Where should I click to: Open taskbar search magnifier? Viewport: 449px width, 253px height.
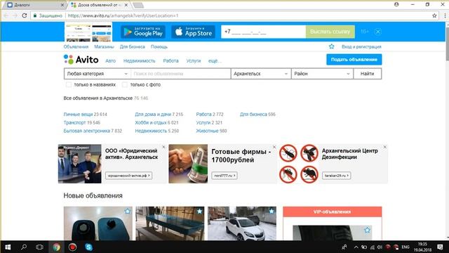click(24, 247)
